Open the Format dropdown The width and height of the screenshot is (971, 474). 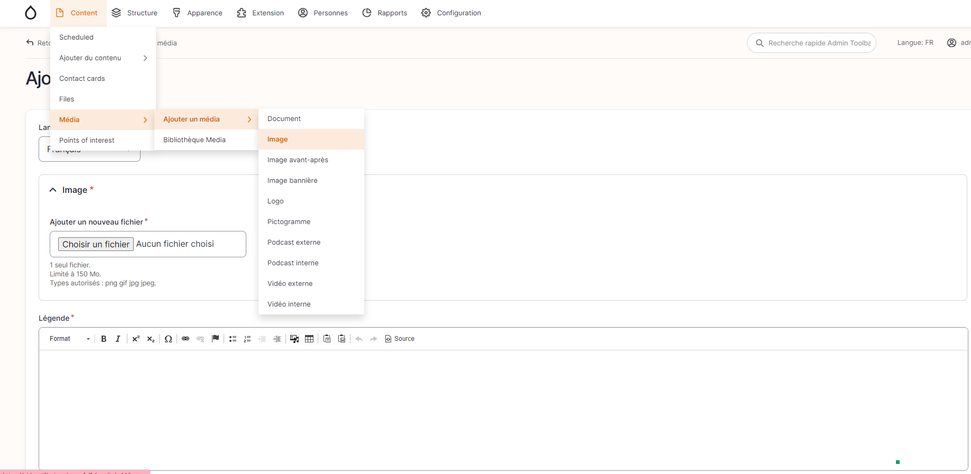click(70, 339)
